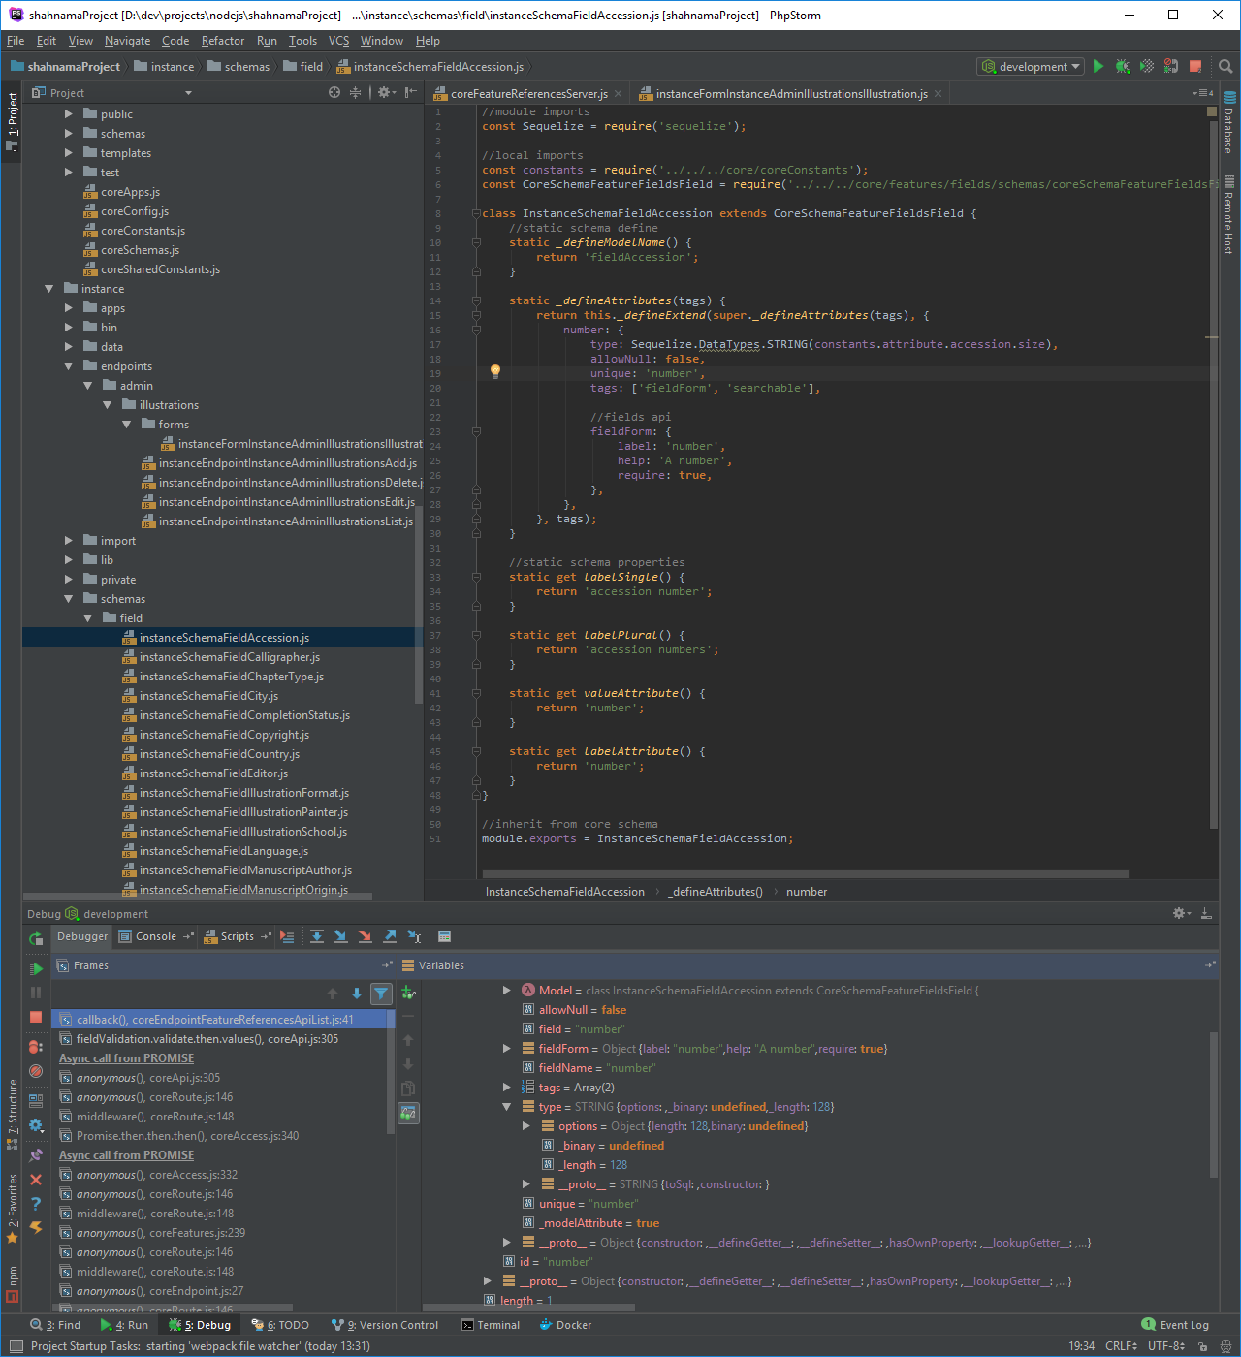Viewport: 1241px width, 1357px height.
Task: Click the Step Over icon in the debug toolbar
Action: tap(317, 935)
